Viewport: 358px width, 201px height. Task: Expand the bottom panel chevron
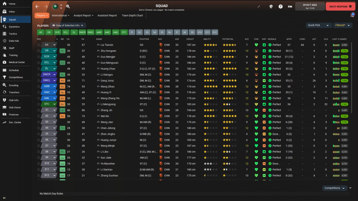click(350, 188)
